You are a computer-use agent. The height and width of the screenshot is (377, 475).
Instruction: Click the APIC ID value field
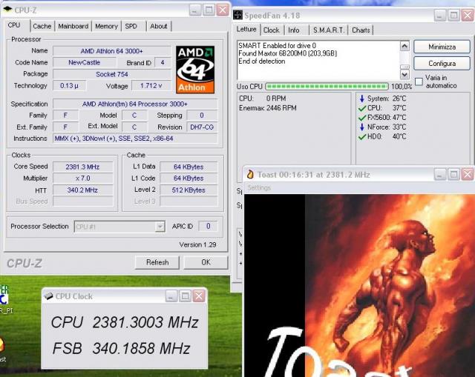pos(208,226)
